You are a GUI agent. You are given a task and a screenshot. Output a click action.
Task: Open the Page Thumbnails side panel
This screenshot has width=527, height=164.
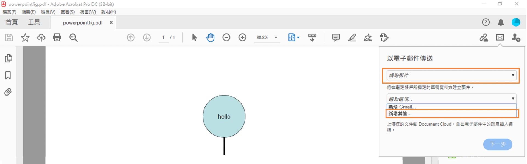pyautogui.click(x=9, y=58)
